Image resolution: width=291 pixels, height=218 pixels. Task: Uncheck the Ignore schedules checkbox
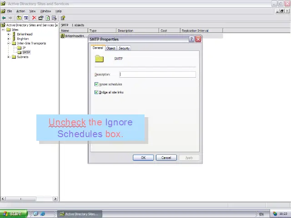[96, 84]
